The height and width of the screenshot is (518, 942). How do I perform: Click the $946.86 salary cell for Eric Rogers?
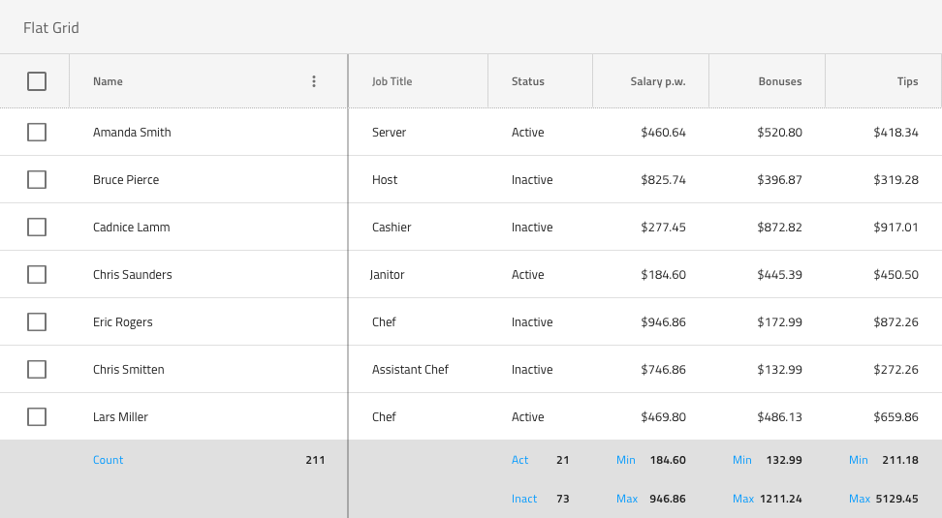pyautogui.click(x=663, y=322)
